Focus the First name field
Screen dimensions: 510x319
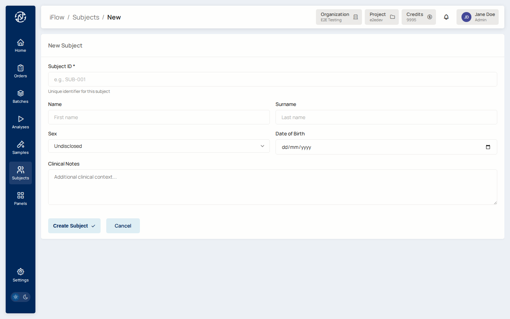coord(159,117)
